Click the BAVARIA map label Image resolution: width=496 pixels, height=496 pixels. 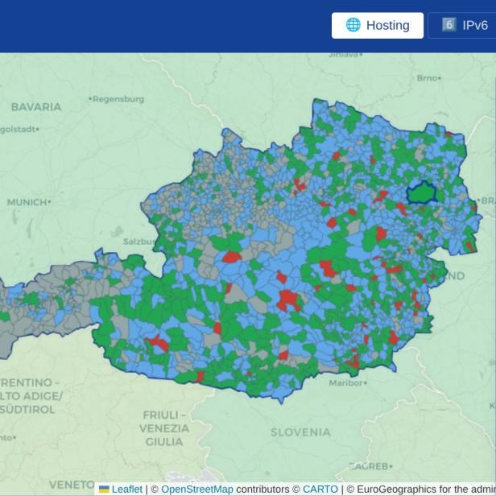click(x=36, y=107)
